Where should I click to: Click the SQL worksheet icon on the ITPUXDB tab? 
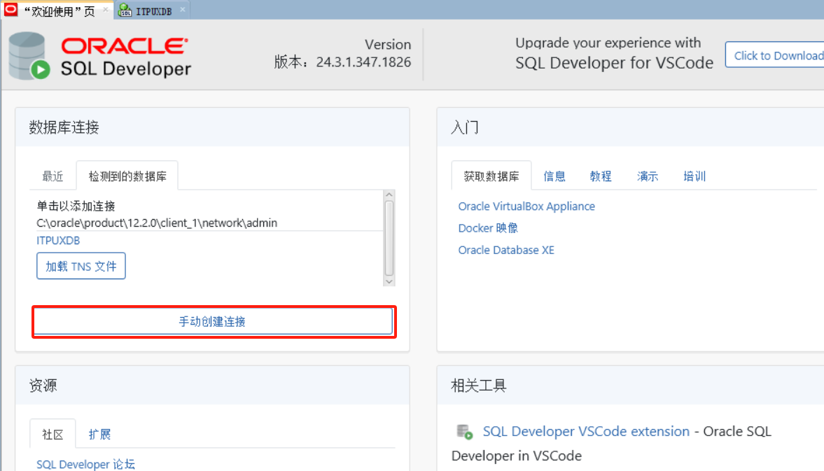tap(125, 10)
